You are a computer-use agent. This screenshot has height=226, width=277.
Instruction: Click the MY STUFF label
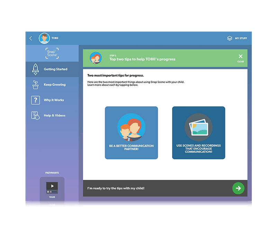(x=241, y=38)
